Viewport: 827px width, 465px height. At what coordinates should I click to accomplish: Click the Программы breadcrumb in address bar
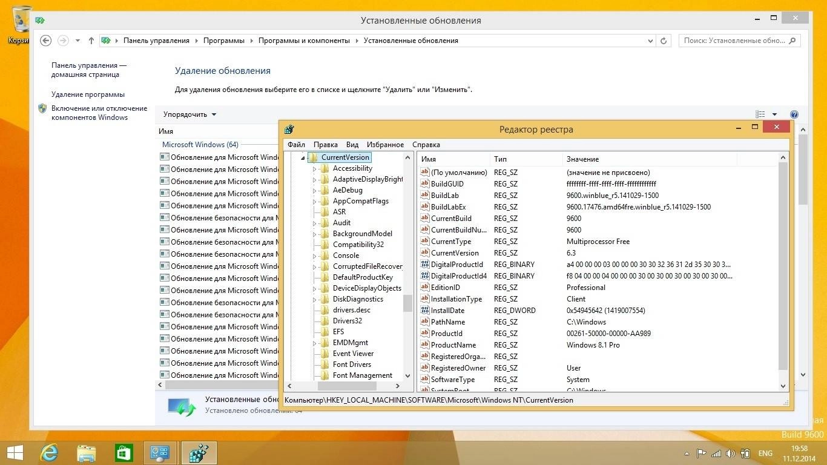coord(224,41)
